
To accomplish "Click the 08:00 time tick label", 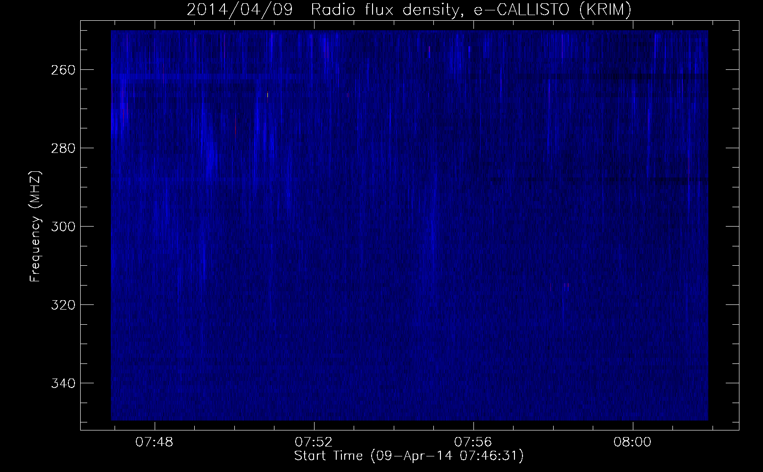I will pos(632,442).
